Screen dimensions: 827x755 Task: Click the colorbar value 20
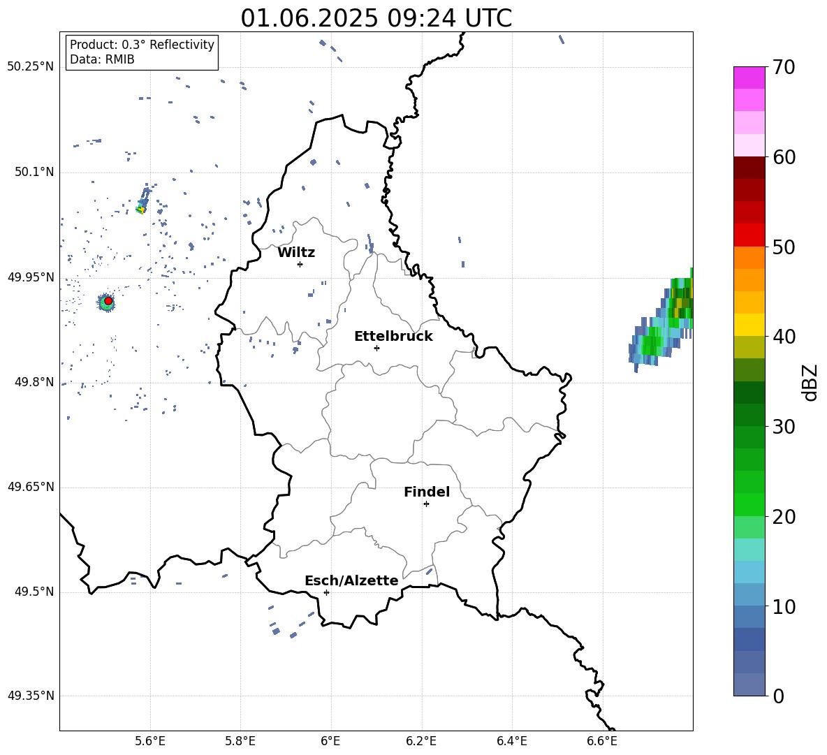[784, 516]
